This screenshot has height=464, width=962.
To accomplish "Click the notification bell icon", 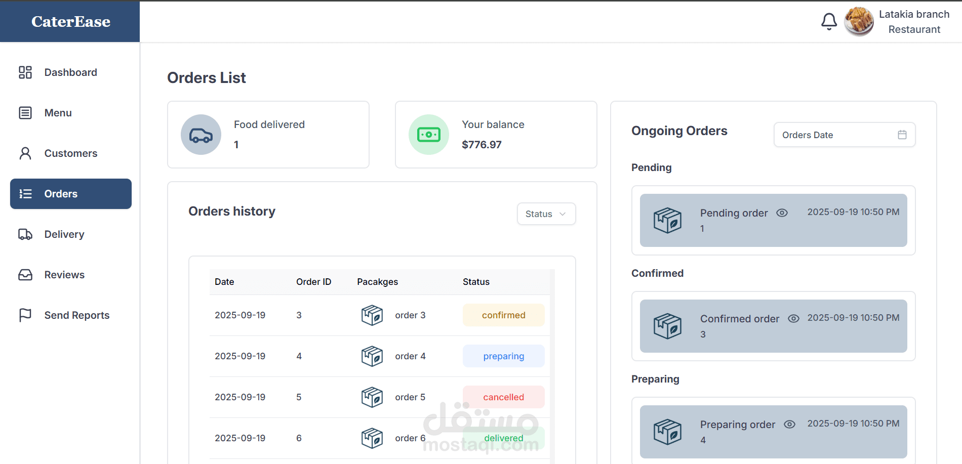I will click(829, 22).
